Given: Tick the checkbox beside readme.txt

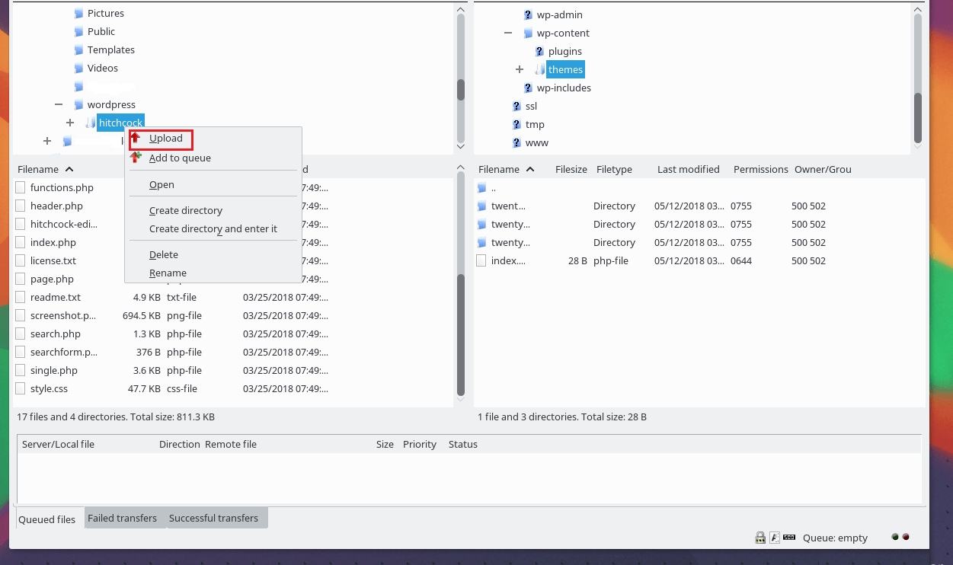Looking at the screenshot, I should tap(19, 297).
